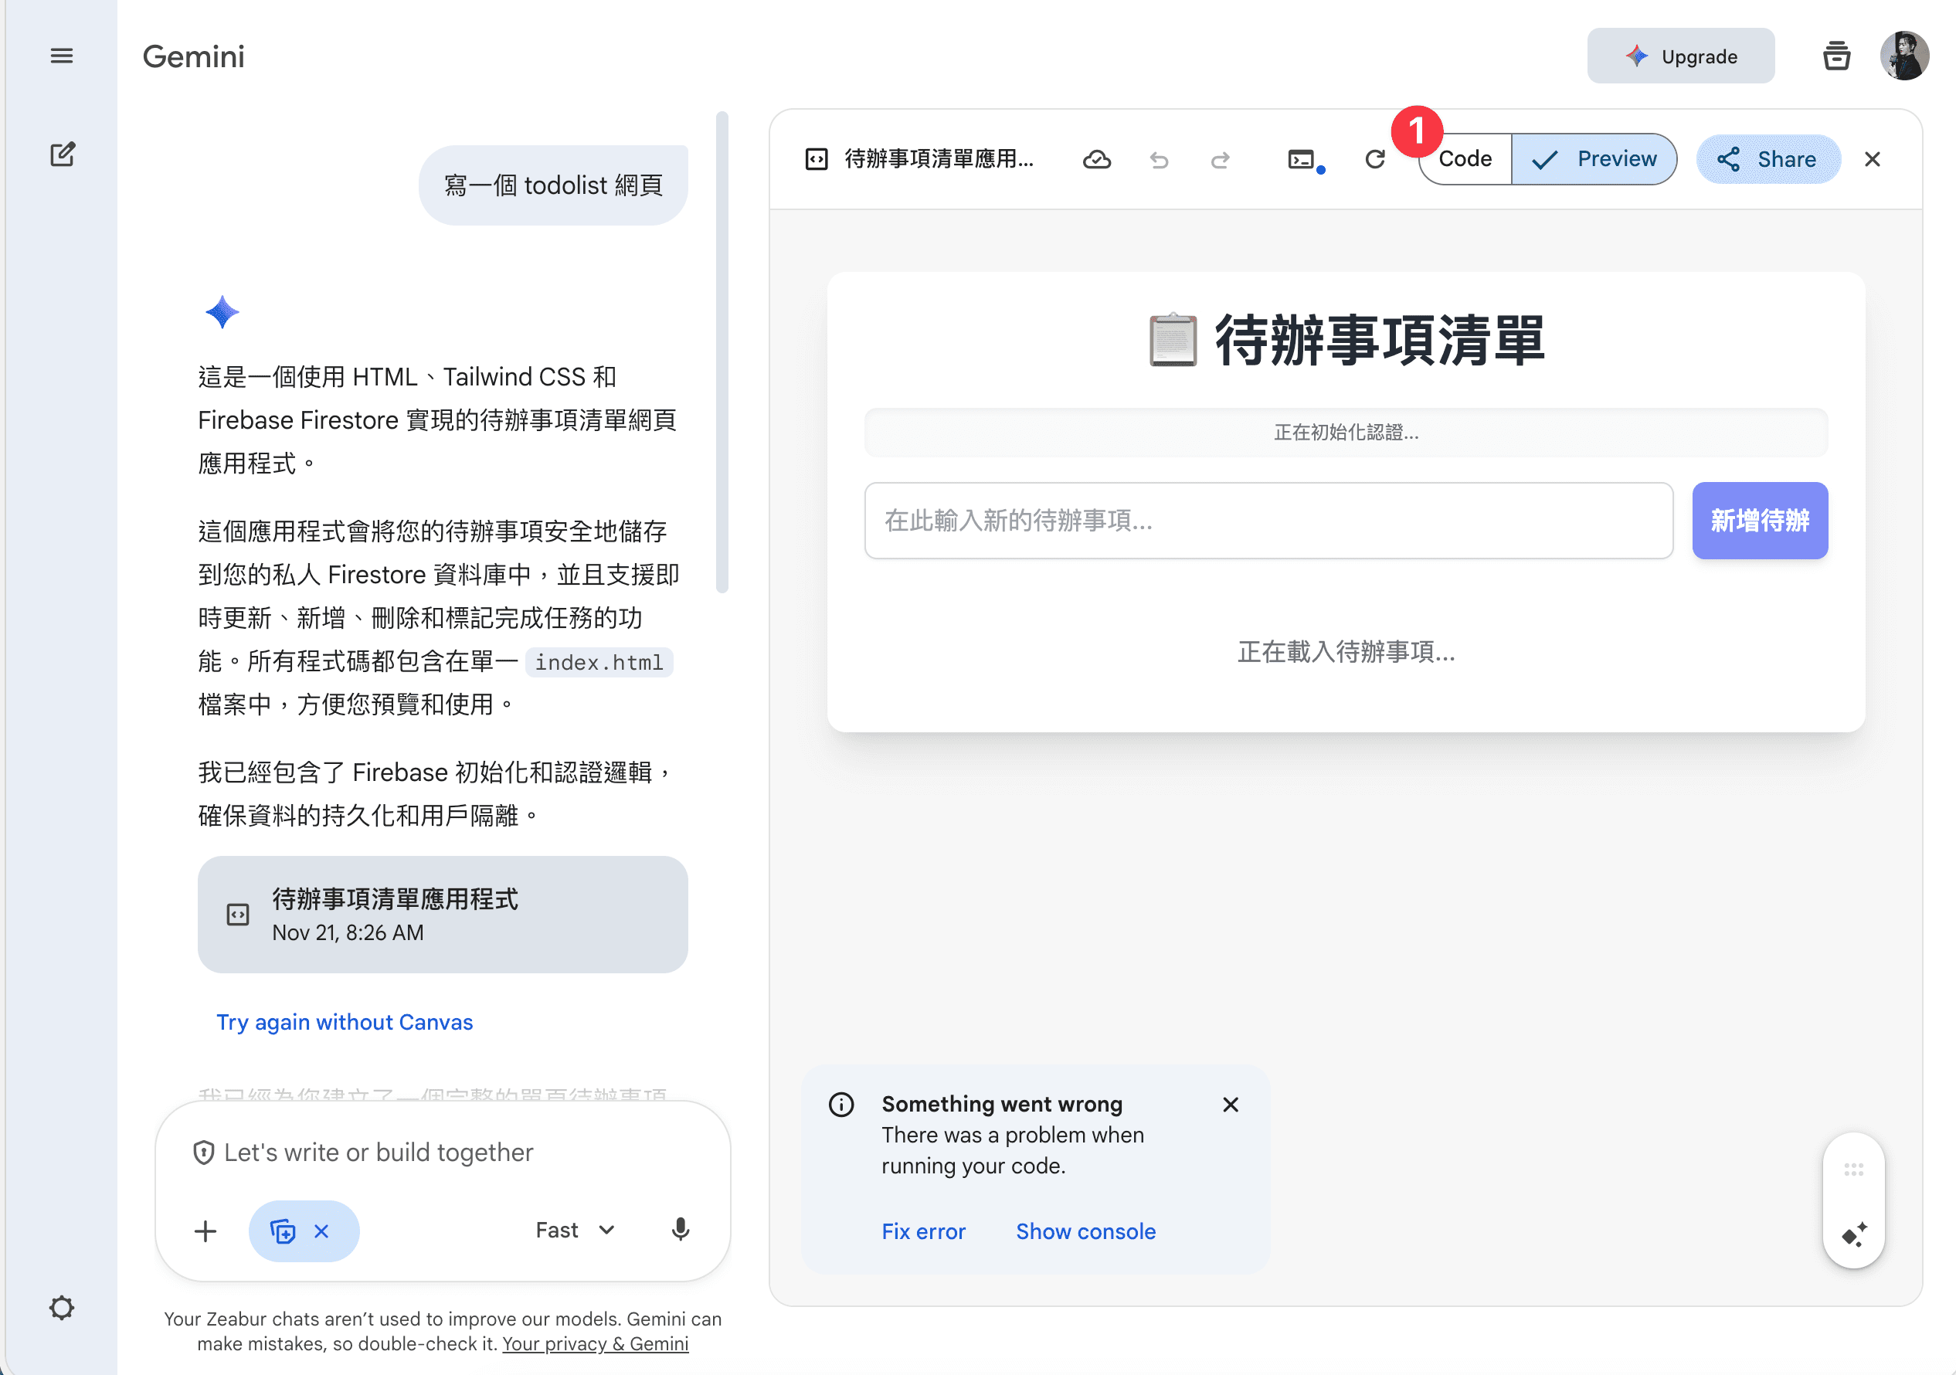Switch to the Code tab
The height and width of the screenshot is (1375, 1956).
(1464, 158)
